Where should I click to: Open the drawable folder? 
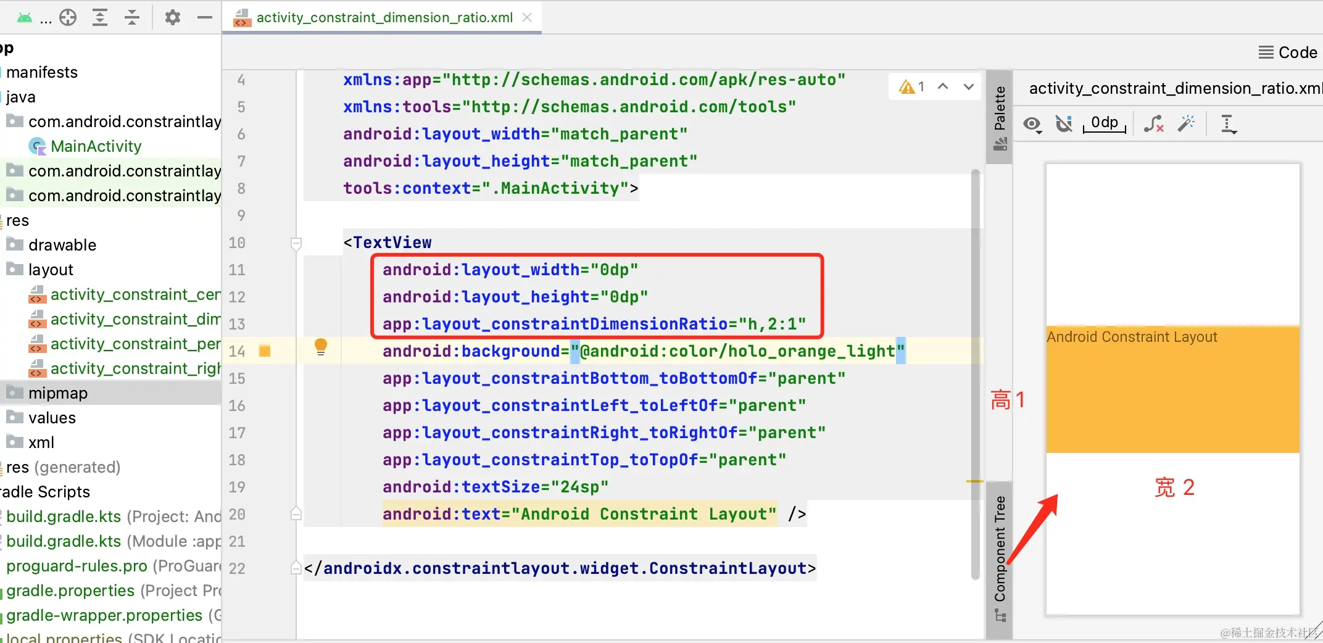[x=62, y=245]
